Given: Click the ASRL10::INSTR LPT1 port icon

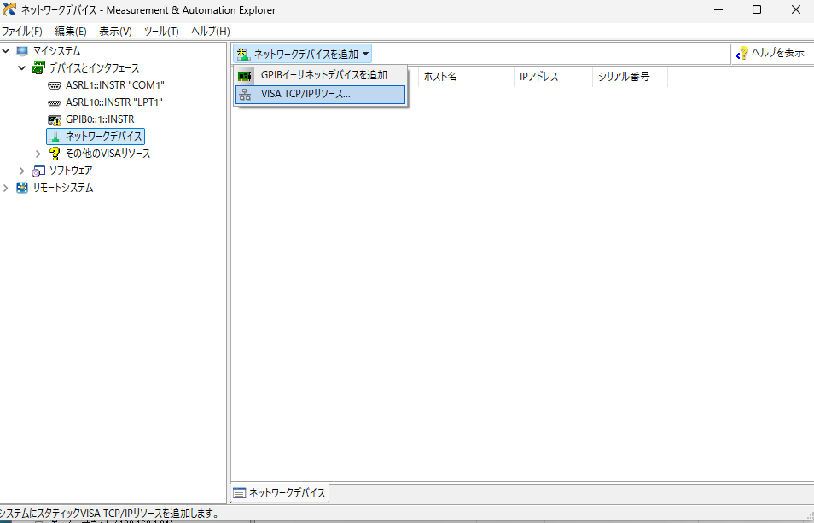Looking at the screenshot, I should point(55,102).
